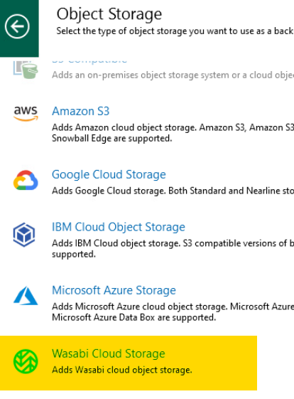Click the on-premises object storage description
Screen dimensions: 294x399
173,75
